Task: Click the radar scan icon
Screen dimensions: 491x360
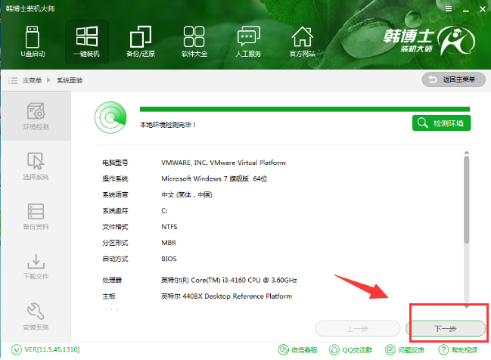Action: tap(110, 117)
